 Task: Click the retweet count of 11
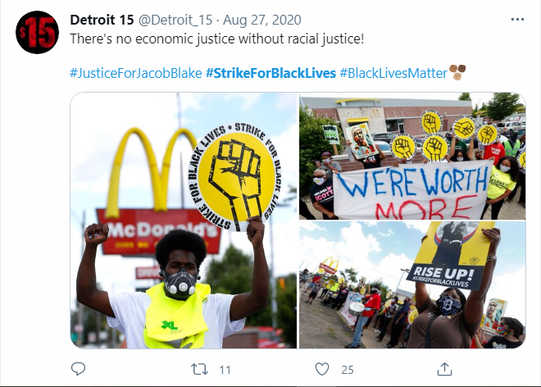pyautogui.click(x=225, y=370)
